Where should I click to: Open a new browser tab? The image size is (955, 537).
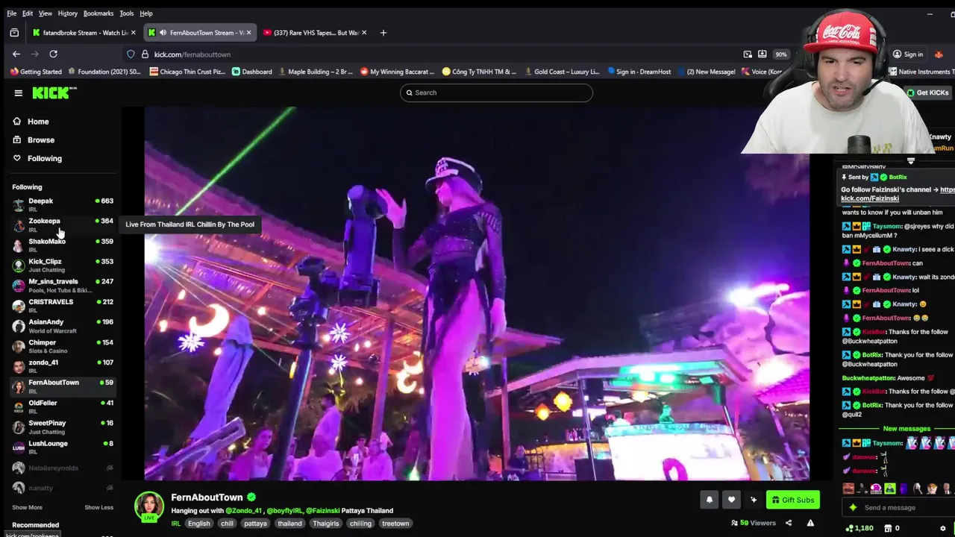click(383, 33)
